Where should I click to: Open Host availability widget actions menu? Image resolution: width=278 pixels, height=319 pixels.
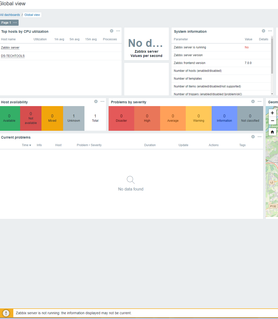pos(102,102)
